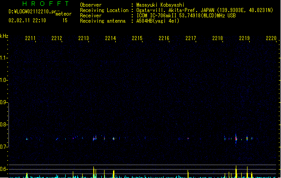The height and width of the screenshot is (178, 281).
Task: Click the meteor count value 15
Action: pos(65,20)
